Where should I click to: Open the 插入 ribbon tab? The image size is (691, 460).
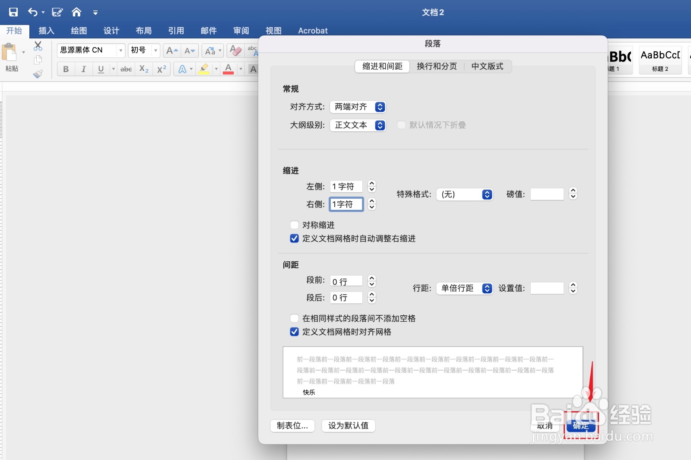[46, 31]
